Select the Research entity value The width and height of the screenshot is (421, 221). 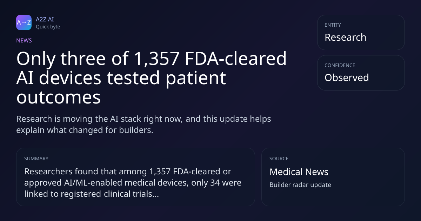coord(346,37)
